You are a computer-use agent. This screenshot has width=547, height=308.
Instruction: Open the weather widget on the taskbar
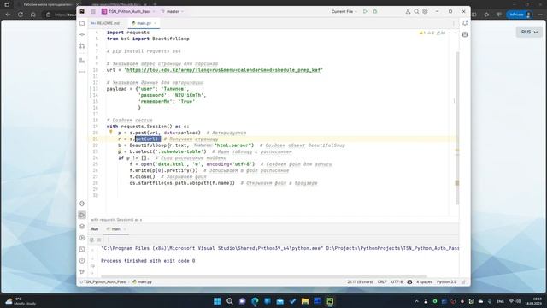click(21, 301)
